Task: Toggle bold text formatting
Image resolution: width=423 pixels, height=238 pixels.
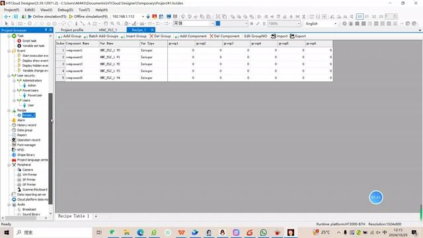Action: click(251, 24)
